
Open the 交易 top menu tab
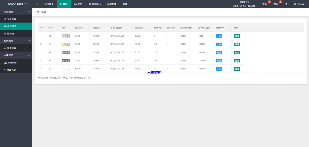click(x=78, y=4)
